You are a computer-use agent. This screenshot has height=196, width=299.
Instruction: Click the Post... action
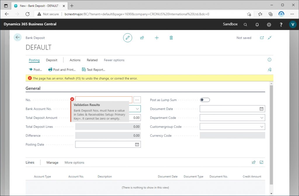(x=35, y=70)
